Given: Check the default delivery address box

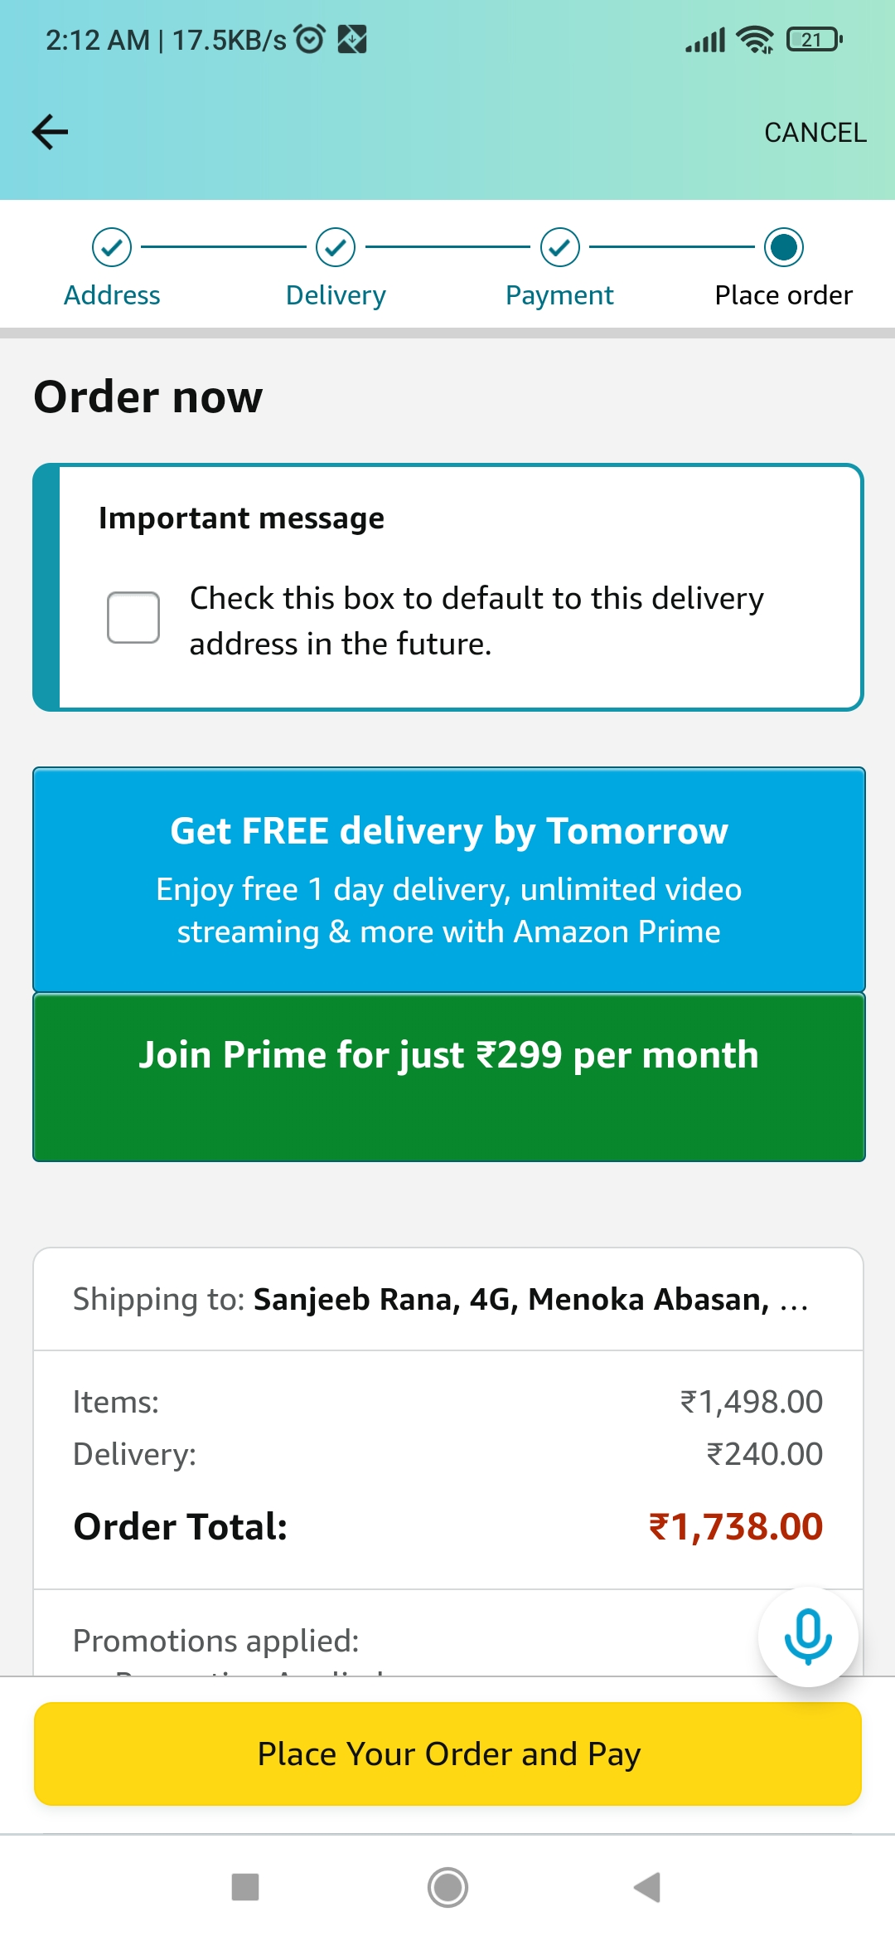Looking at the screenshot, I should click(x=133, y=618).
